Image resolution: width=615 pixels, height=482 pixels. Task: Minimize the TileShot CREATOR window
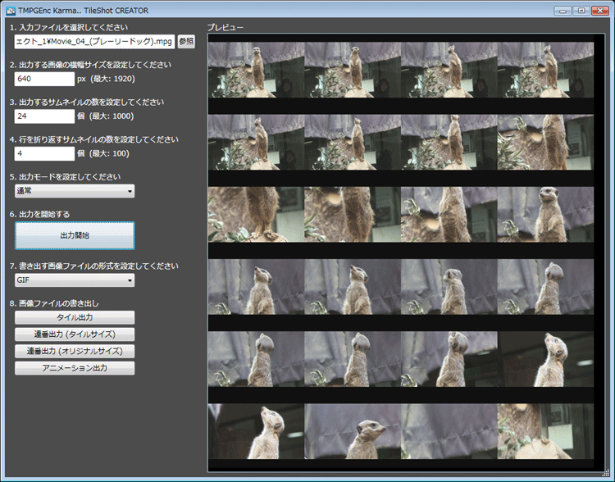coord(563,10)
